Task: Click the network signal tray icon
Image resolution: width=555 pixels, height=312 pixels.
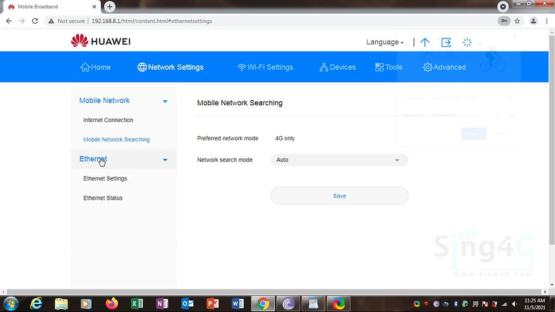Action: point(505,304)
